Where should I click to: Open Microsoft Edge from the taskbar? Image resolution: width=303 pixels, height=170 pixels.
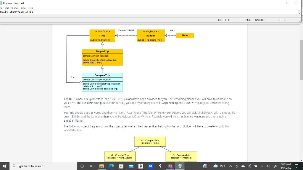click(111, 166)
